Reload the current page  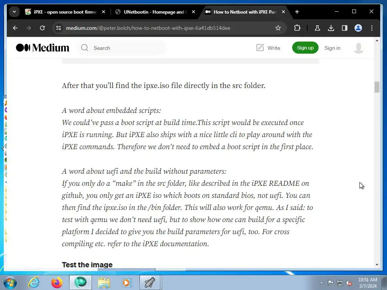click(x=42, y=28)
